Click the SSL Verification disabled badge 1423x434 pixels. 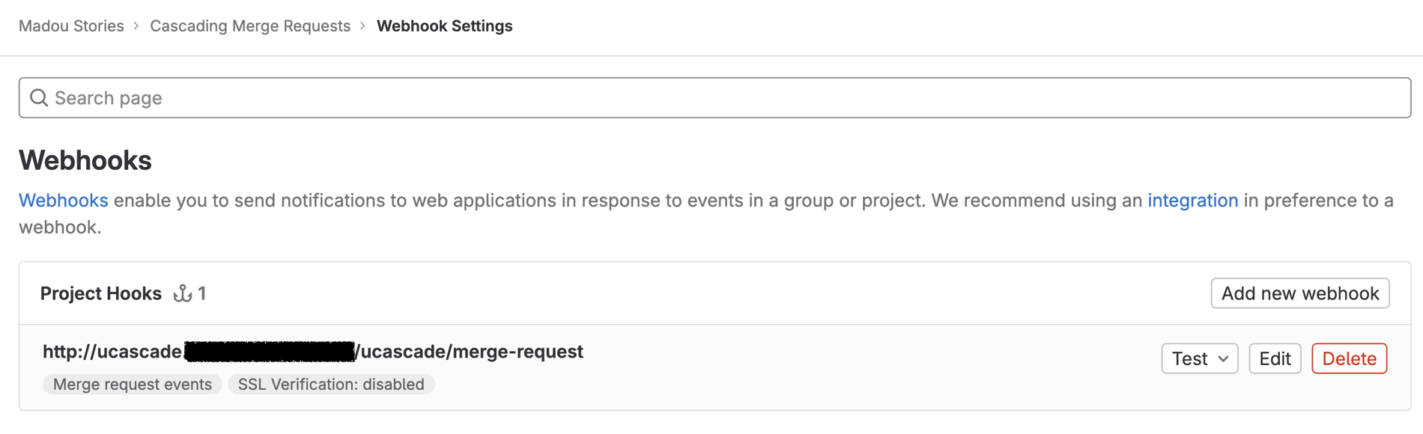pos(331,384)
